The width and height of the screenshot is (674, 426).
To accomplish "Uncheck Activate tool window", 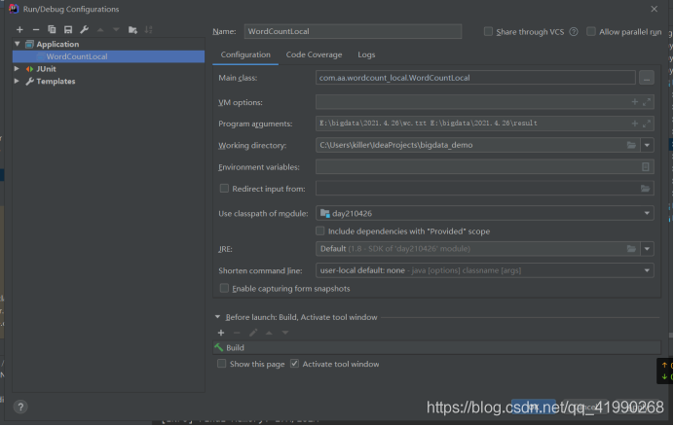I will coord(294,364).
